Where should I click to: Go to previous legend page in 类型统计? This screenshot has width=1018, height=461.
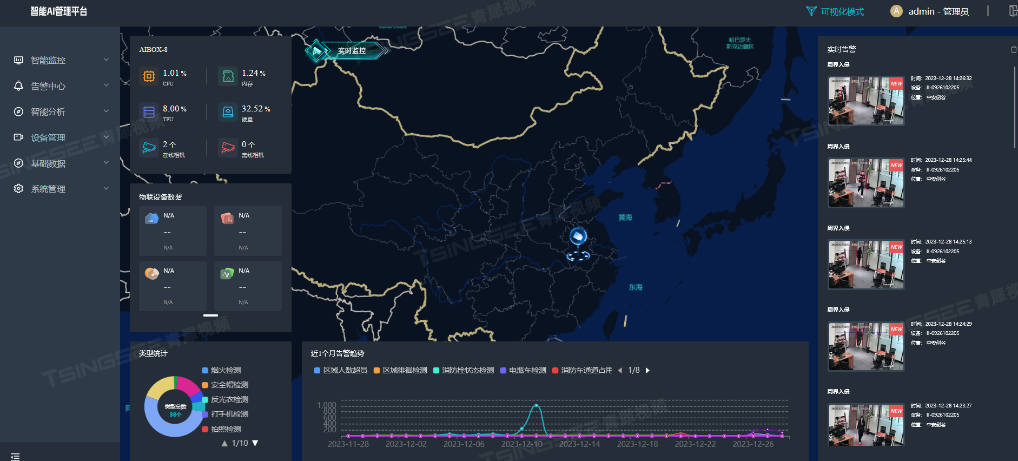224,443
